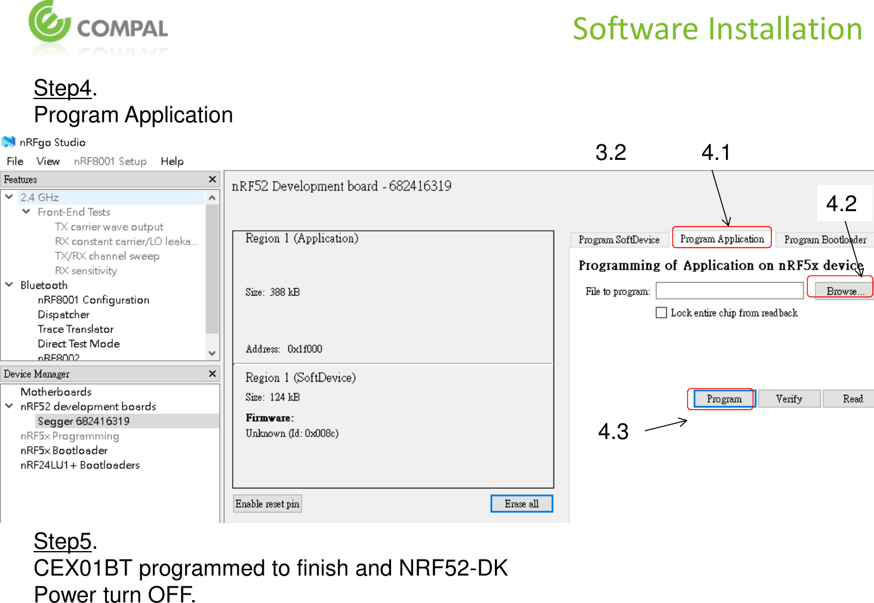This screenshot has width=874, height=603.
Task: Select TX carrier wave output
Action: (x=109, y=227)
